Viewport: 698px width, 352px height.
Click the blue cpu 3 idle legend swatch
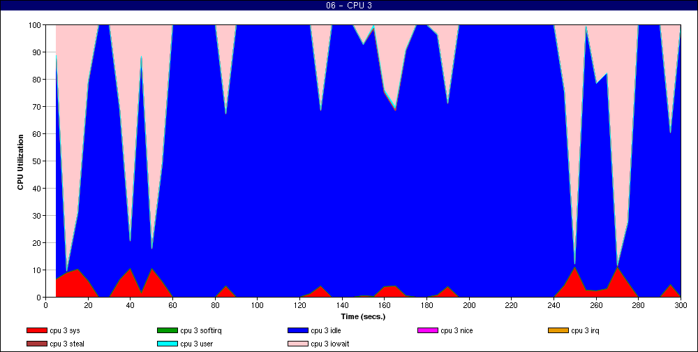(298, 330)
